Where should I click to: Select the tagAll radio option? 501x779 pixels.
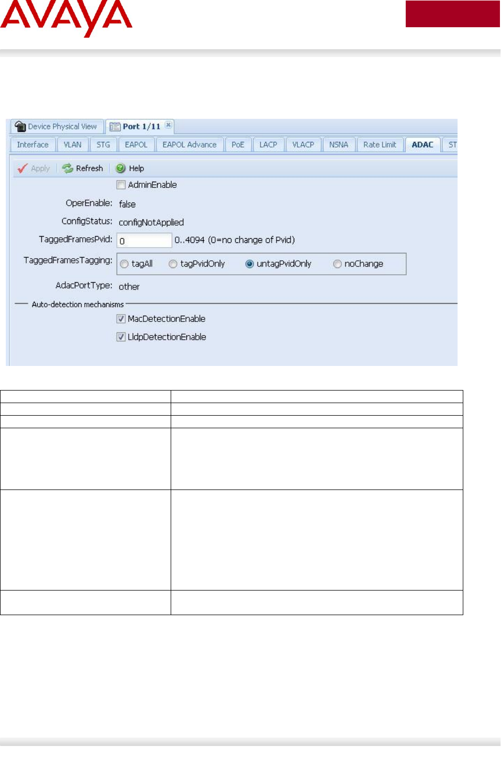(x=124, y=264)
